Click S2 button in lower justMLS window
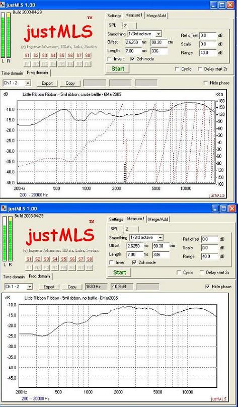 tap(38, 259)
